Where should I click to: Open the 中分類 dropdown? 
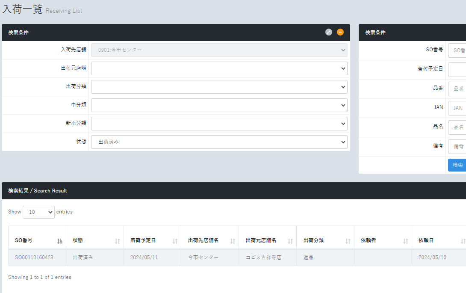coord(219,105)
